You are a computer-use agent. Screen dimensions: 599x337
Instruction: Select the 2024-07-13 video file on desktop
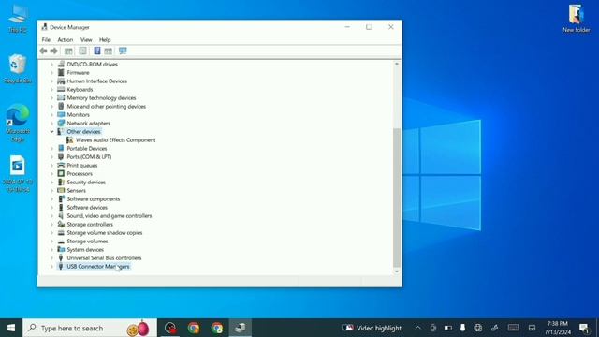pyautogui.click(x=18, y=174)
